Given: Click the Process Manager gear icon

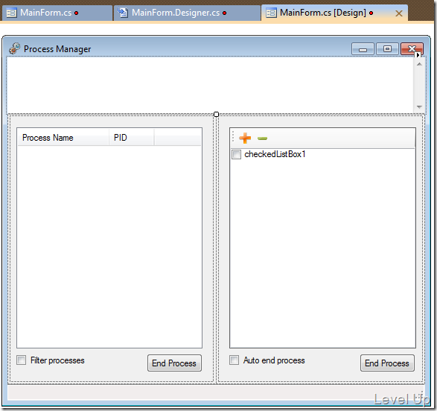Looking at the screenshot, I should (14, 48).
